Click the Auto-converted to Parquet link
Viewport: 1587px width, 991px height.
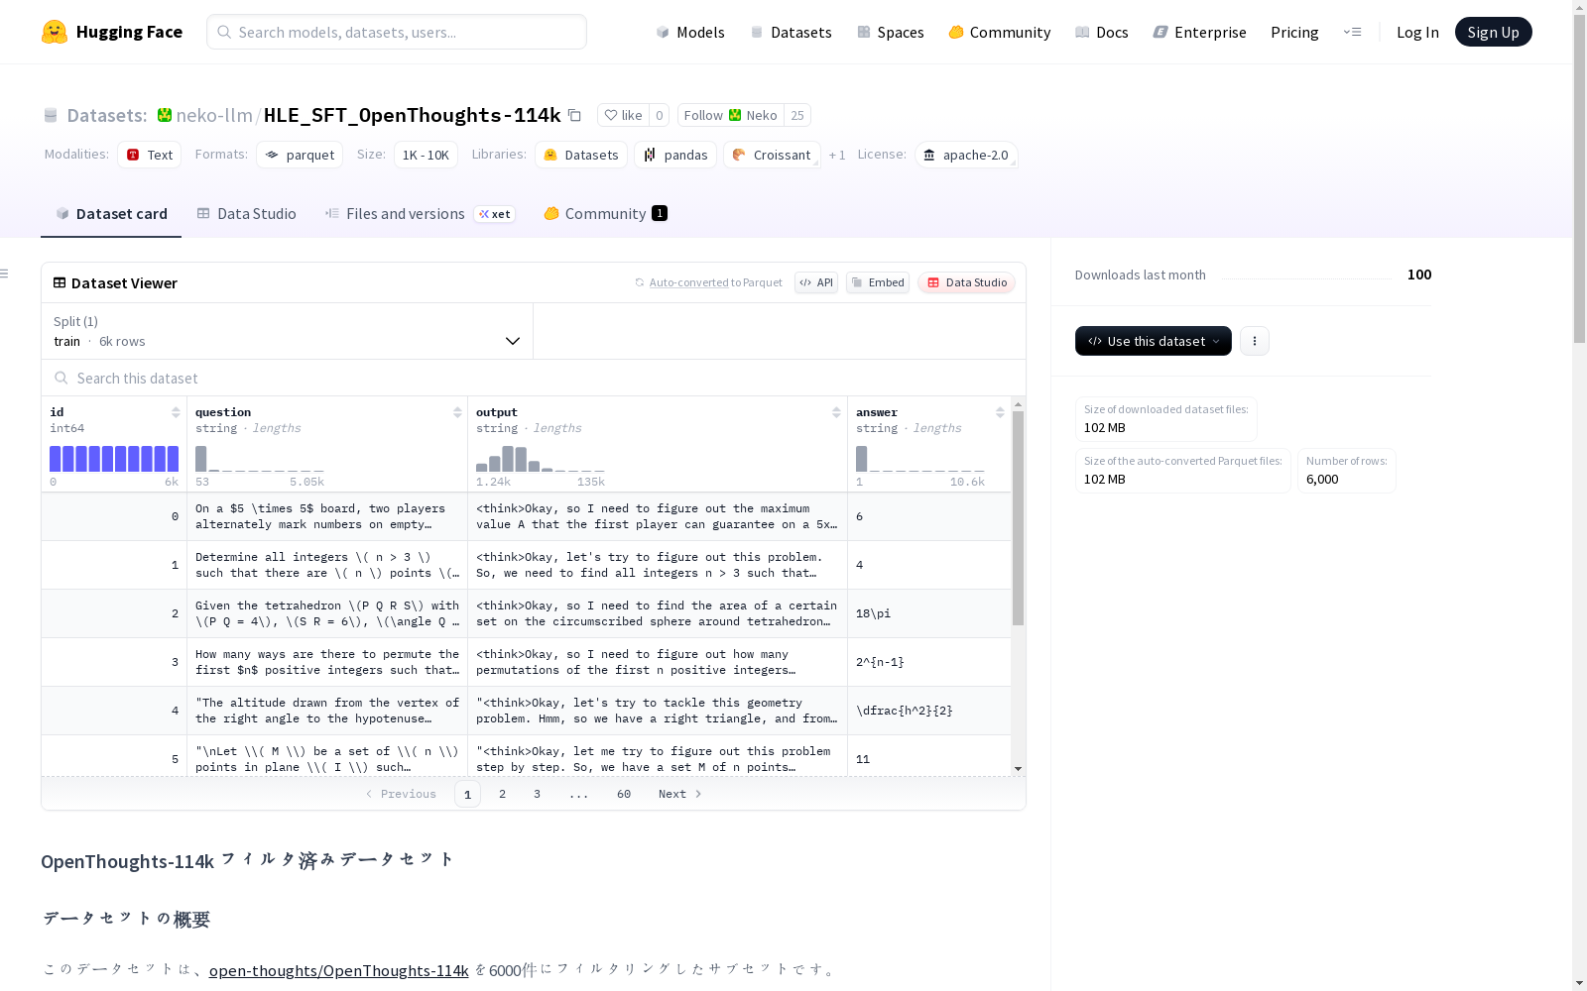(715, 282)
